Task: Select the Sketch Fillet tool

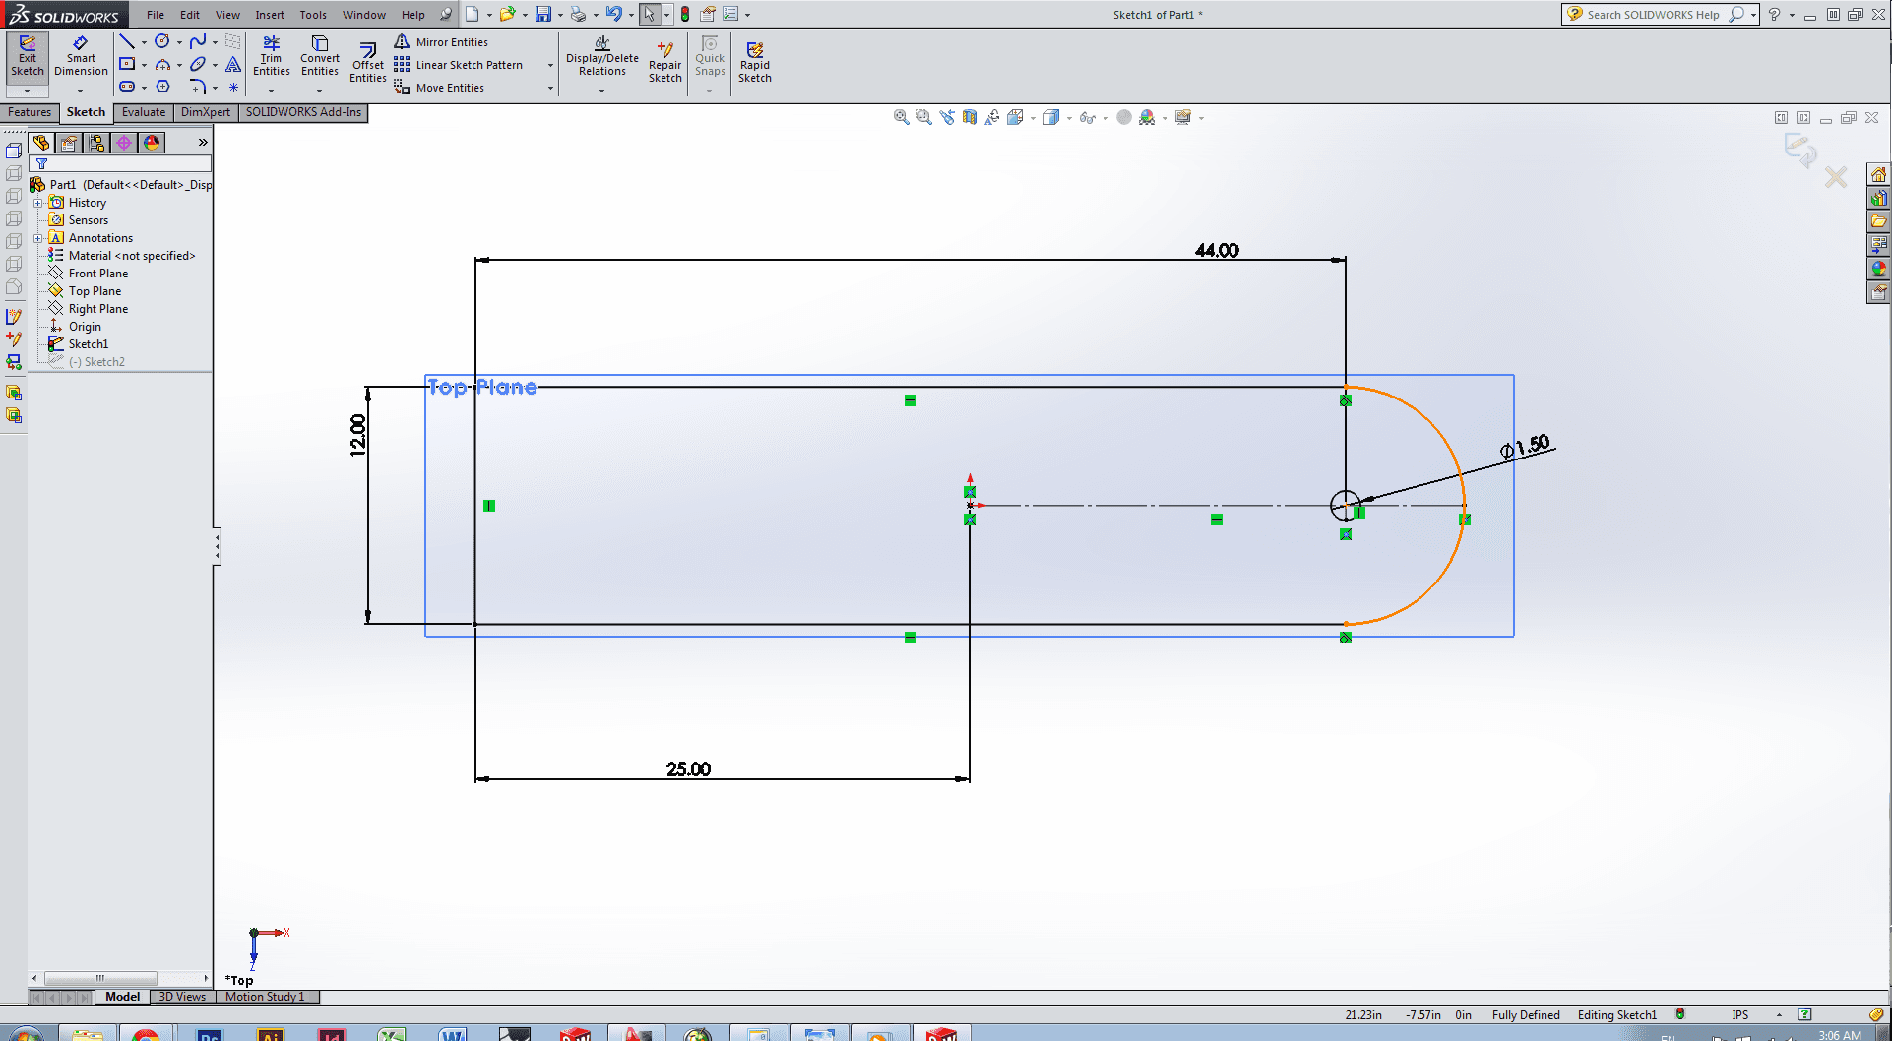Action: point(198,87)
